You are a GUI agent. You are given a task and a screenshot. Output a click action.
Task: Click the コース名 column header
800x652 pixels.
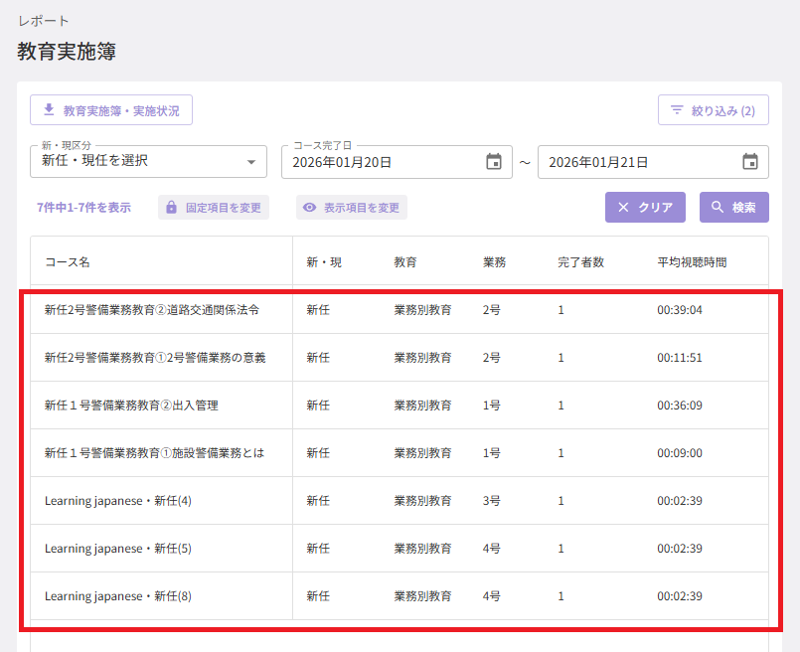[x=68, y=262]
